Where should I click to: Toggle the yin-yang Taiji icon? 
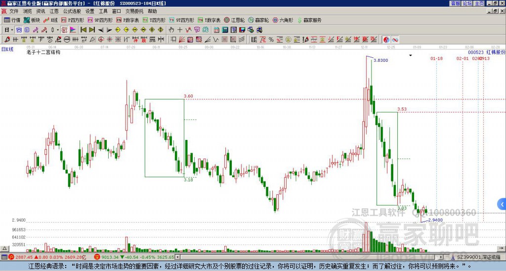(x=386, y=40)
